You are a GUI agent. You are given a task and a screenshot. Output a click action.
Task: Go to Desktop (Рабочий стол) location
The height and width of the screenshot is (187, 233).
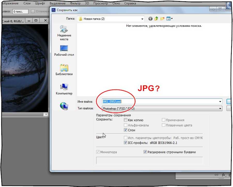pyautogui.click(x=64, y=51)
